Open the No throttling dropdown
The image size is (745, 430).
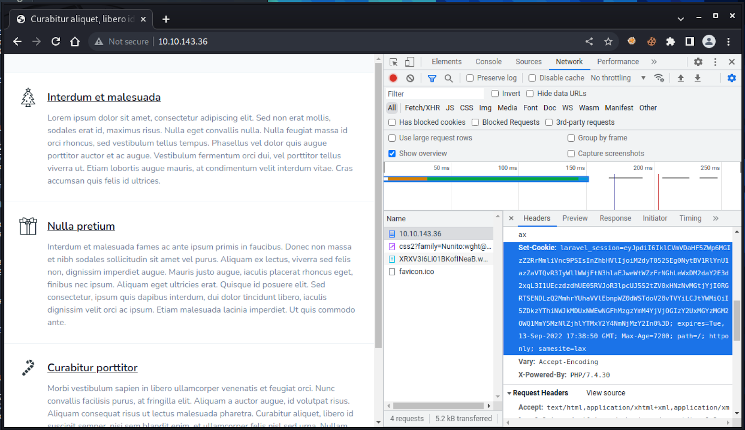pyautogui.click(x=618, y=78)
